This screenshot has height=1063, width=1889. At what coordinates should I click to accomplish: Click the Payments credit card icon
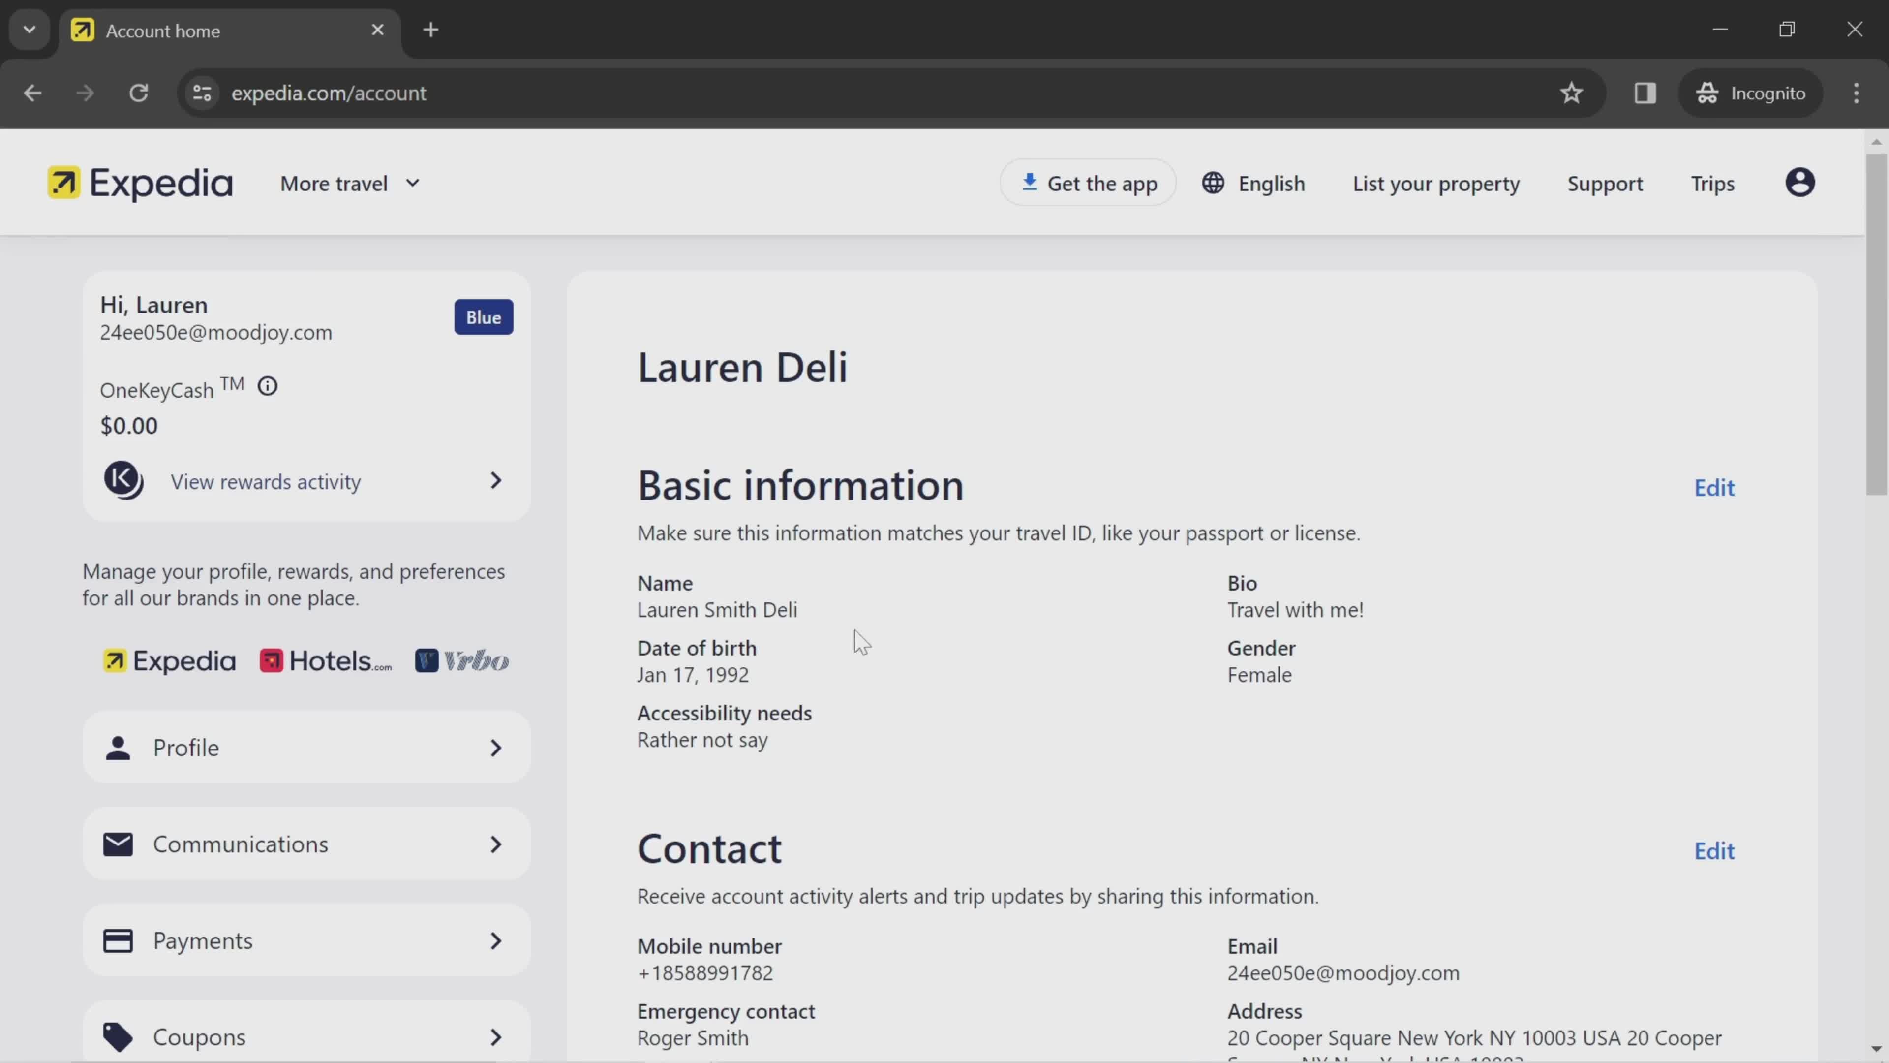pyautogui.click(x=118, y=940)
